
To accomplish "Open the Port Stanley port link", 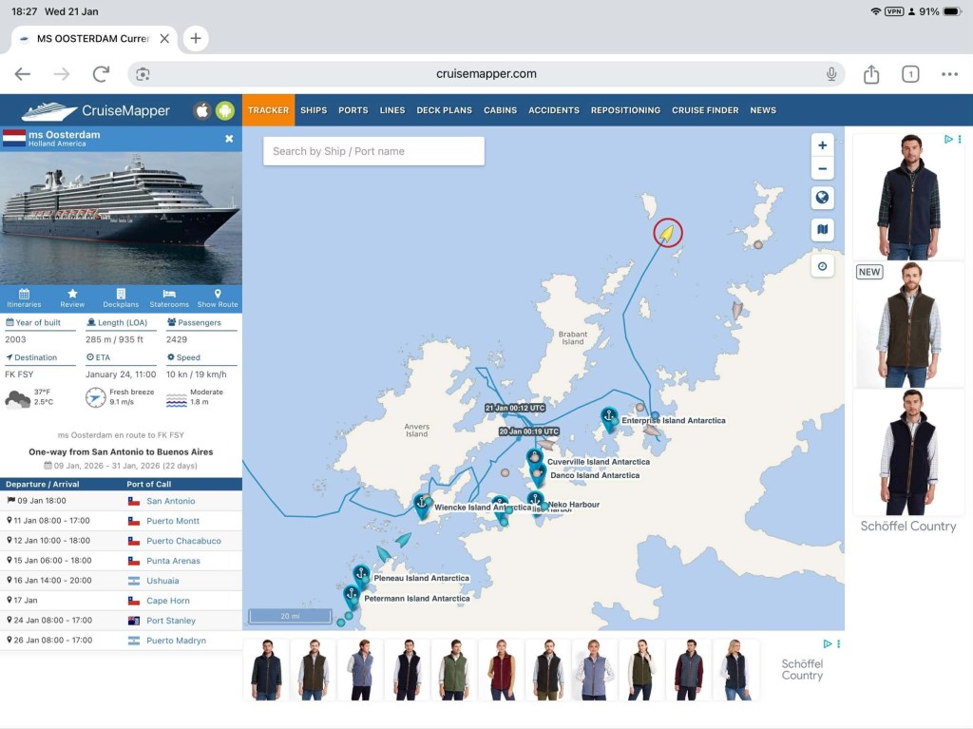I will [x=171, y=621].
